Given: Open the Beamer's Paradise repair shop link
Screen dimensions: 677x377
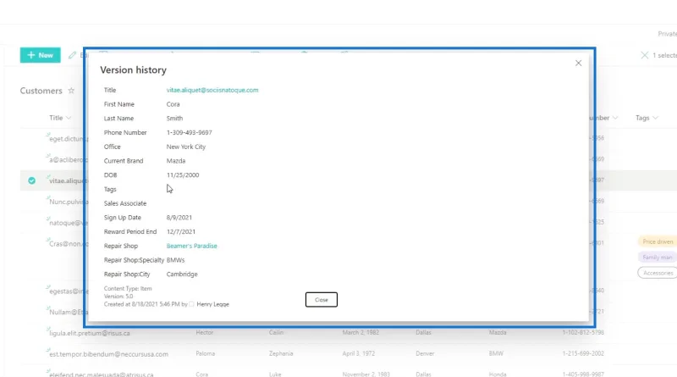Looking at the screenshot, I should point(192,246).
